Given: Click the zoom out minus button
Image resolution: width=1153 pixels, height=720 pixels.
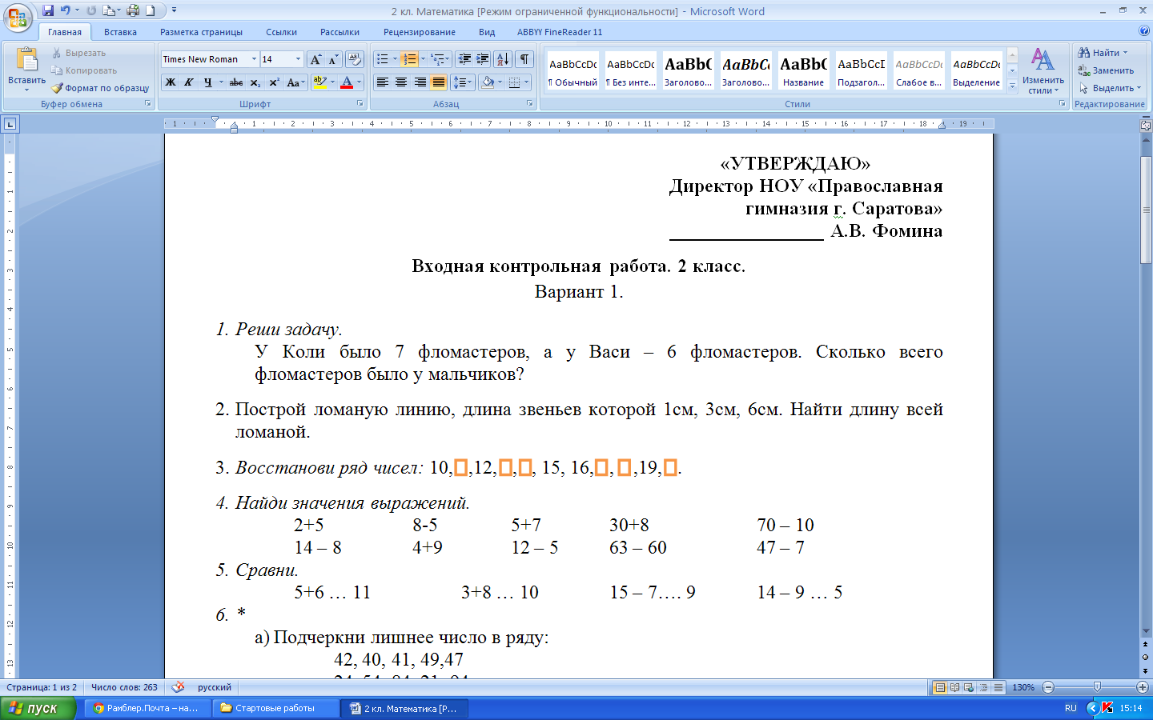Looking at the screenshot, I should point(1048,687).
